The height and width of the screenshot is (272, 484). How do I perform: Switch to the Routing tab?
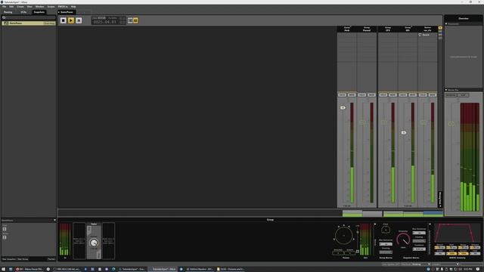[x=8, y=12]
